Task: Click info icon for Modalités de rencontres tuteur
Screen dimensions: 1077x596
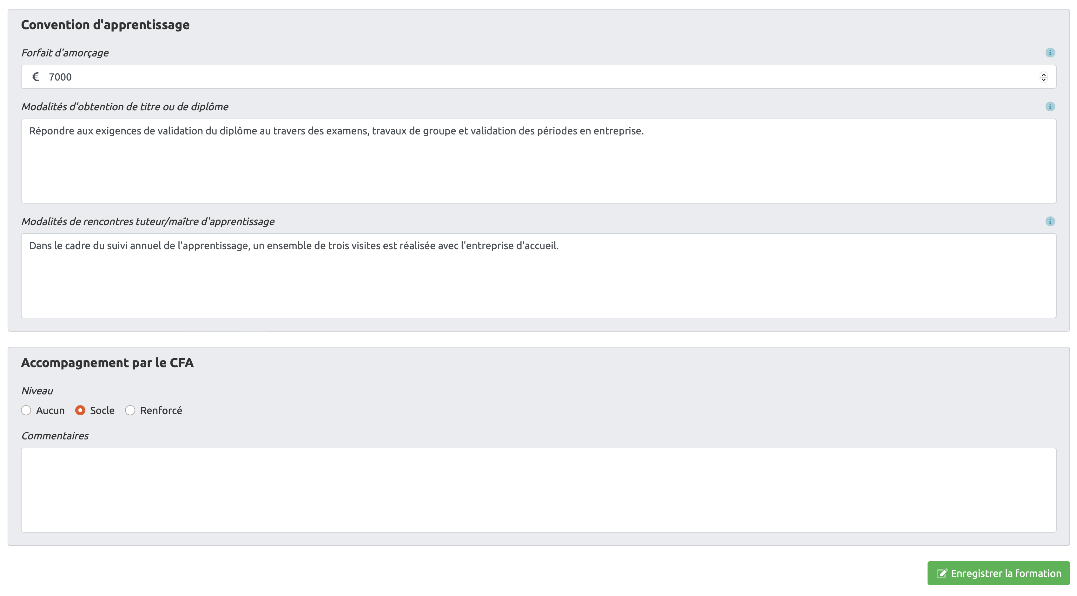Action: 1050,221
